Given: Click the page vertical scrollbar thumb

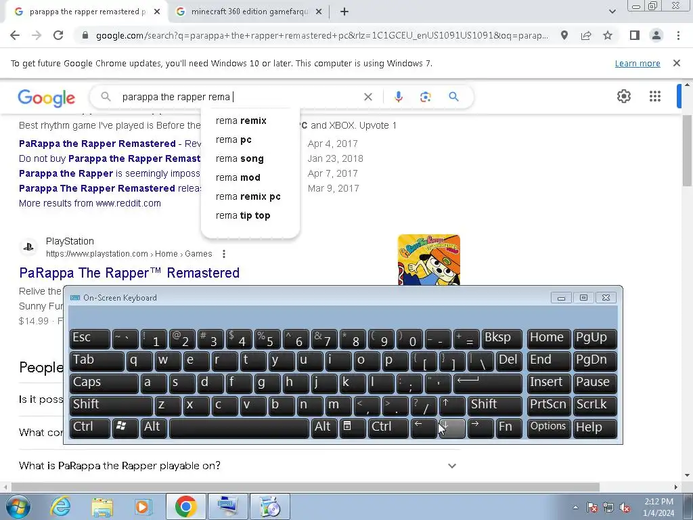Looking at the screenshot, I should click(687, 150).
